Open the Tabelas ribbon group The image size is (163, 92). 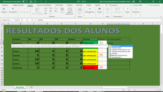(x=4, y=11)
